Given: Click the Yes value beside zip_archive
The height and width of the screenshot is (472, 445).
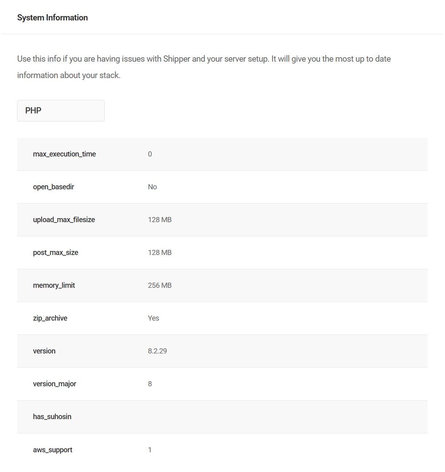Looking at the screenshot, I should coord(153,318).
